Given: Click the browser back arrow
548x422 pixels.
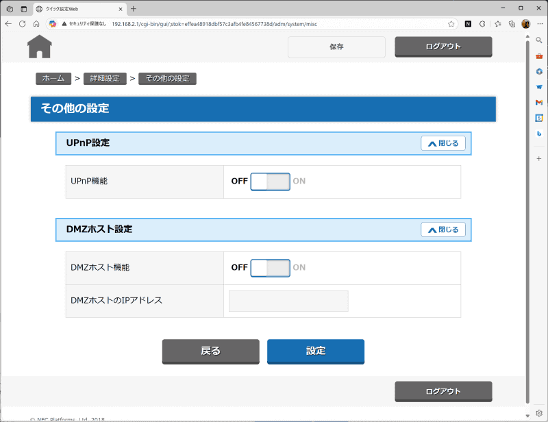Looking at the screenshot, I should pyautogui.click(x=9, y=23).
